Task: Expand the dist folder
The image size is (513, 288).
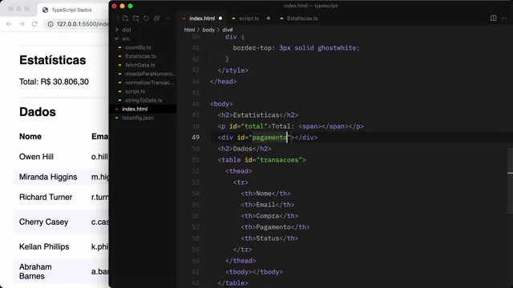Action: coord(127,30)
